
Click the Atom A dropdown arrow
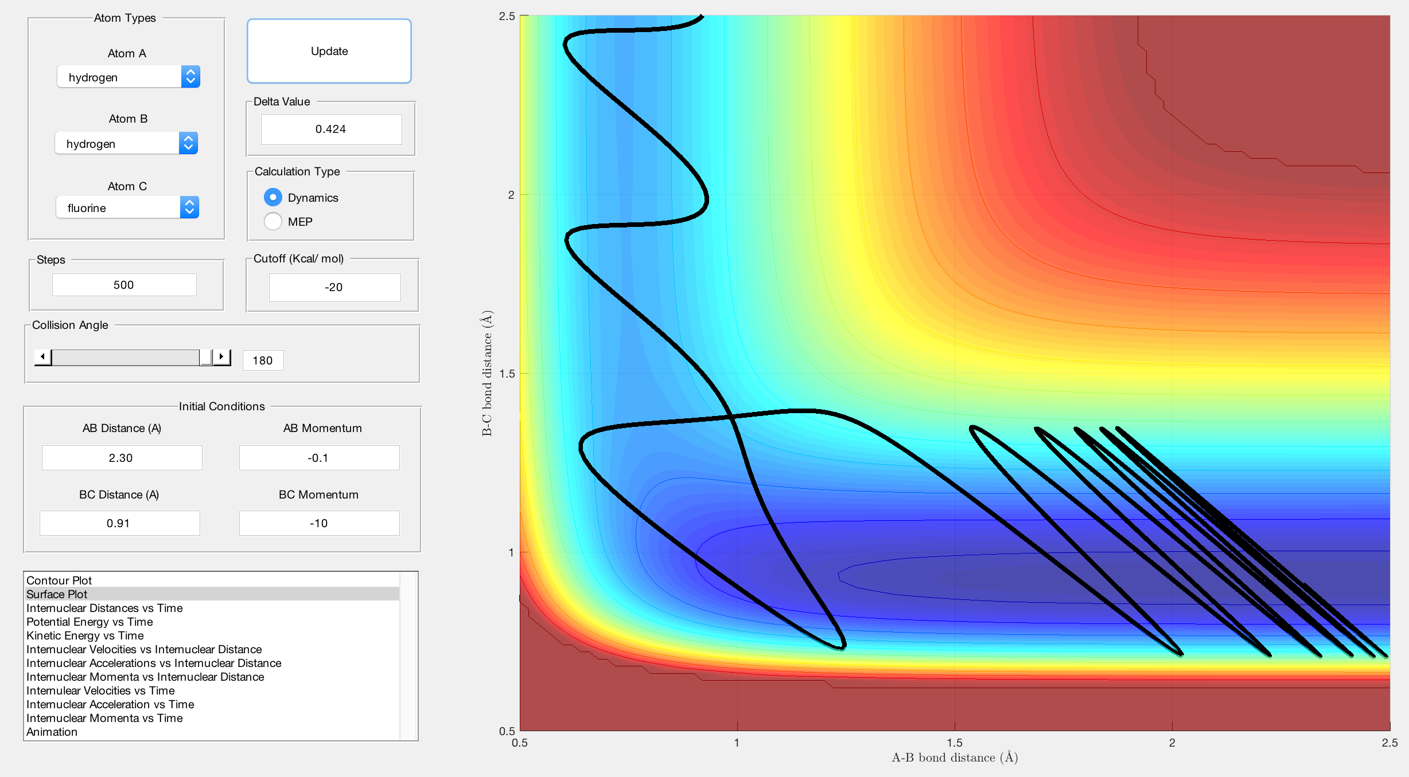point(190,77)
